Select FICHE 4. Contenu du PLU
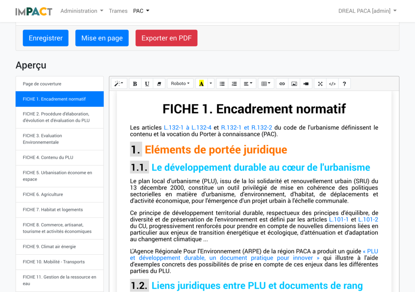Image resolution: width=415 pixels, height=292 pixels. (x=60, y=158)
